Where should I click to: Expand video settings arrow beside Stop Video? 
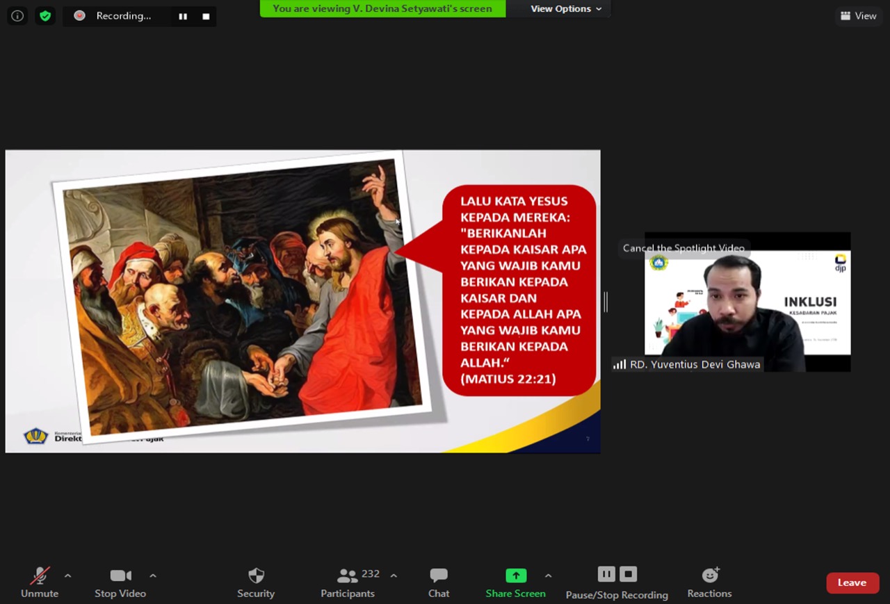[x=153, y=576]
